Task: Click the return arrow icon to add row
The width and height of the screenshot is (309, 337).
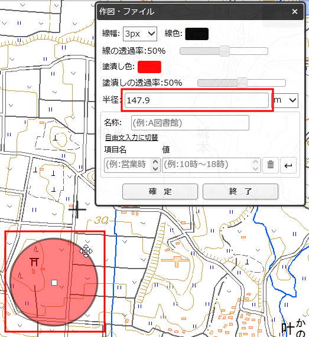Action: [x=288, y=165]
